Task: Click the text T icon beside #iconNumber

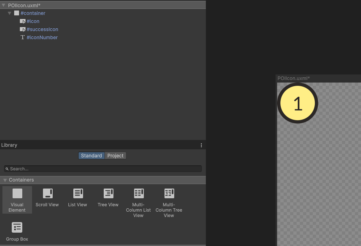Action: 23,37
